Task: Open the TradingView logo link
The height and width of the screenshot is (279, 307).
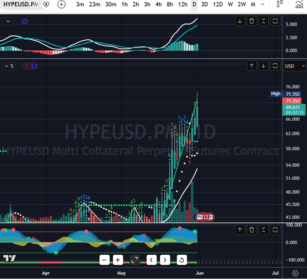Action: click(10, 258)
